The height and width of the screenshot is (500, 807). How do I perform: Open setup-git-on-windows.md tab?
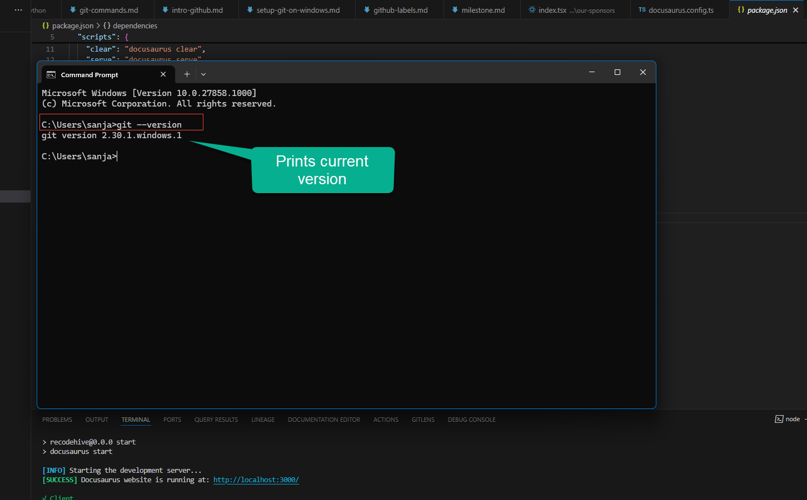coord(297,10)
